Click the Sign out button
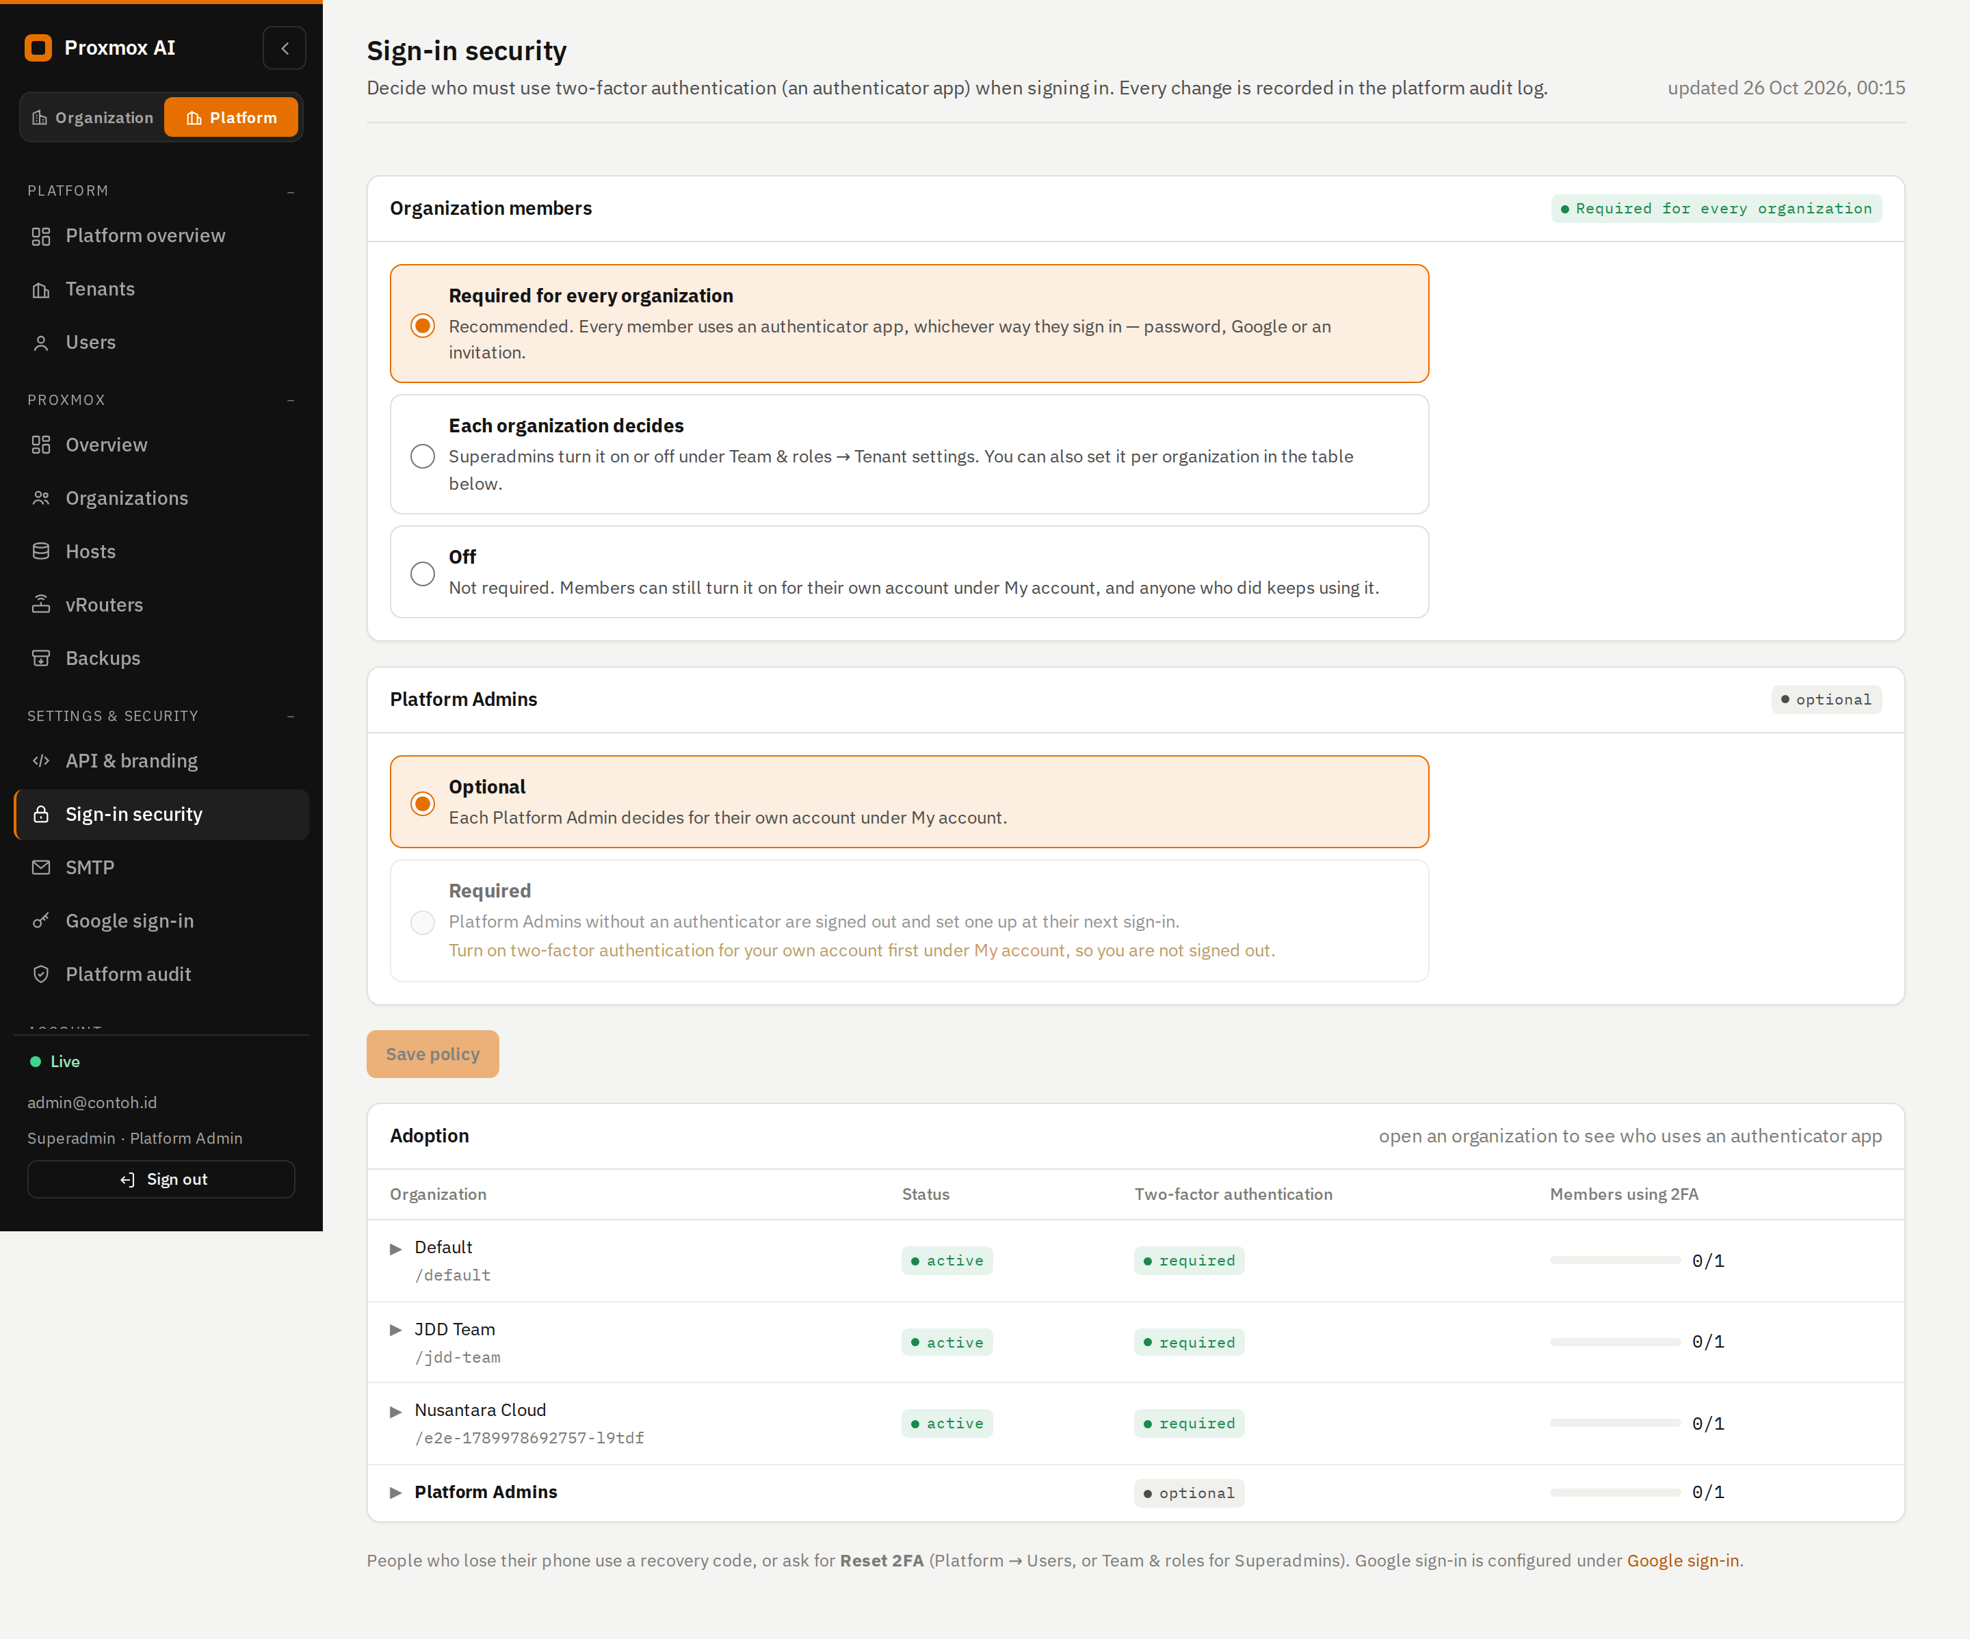This screenshot has width=1970, height=1639. tap(161, 1180)
